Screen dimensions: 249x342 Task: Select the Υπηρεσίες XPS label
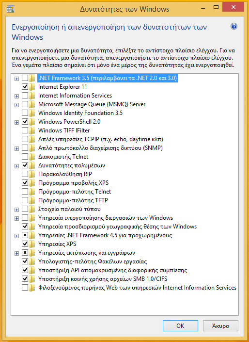(x=57, y=244)
